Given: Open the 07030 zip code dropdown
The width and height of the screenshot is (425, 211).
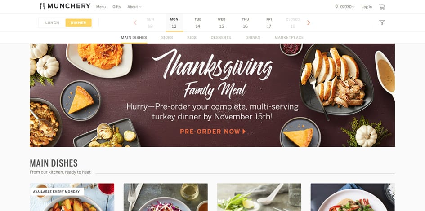Looking at the screenshot, I should coord(347,7).
